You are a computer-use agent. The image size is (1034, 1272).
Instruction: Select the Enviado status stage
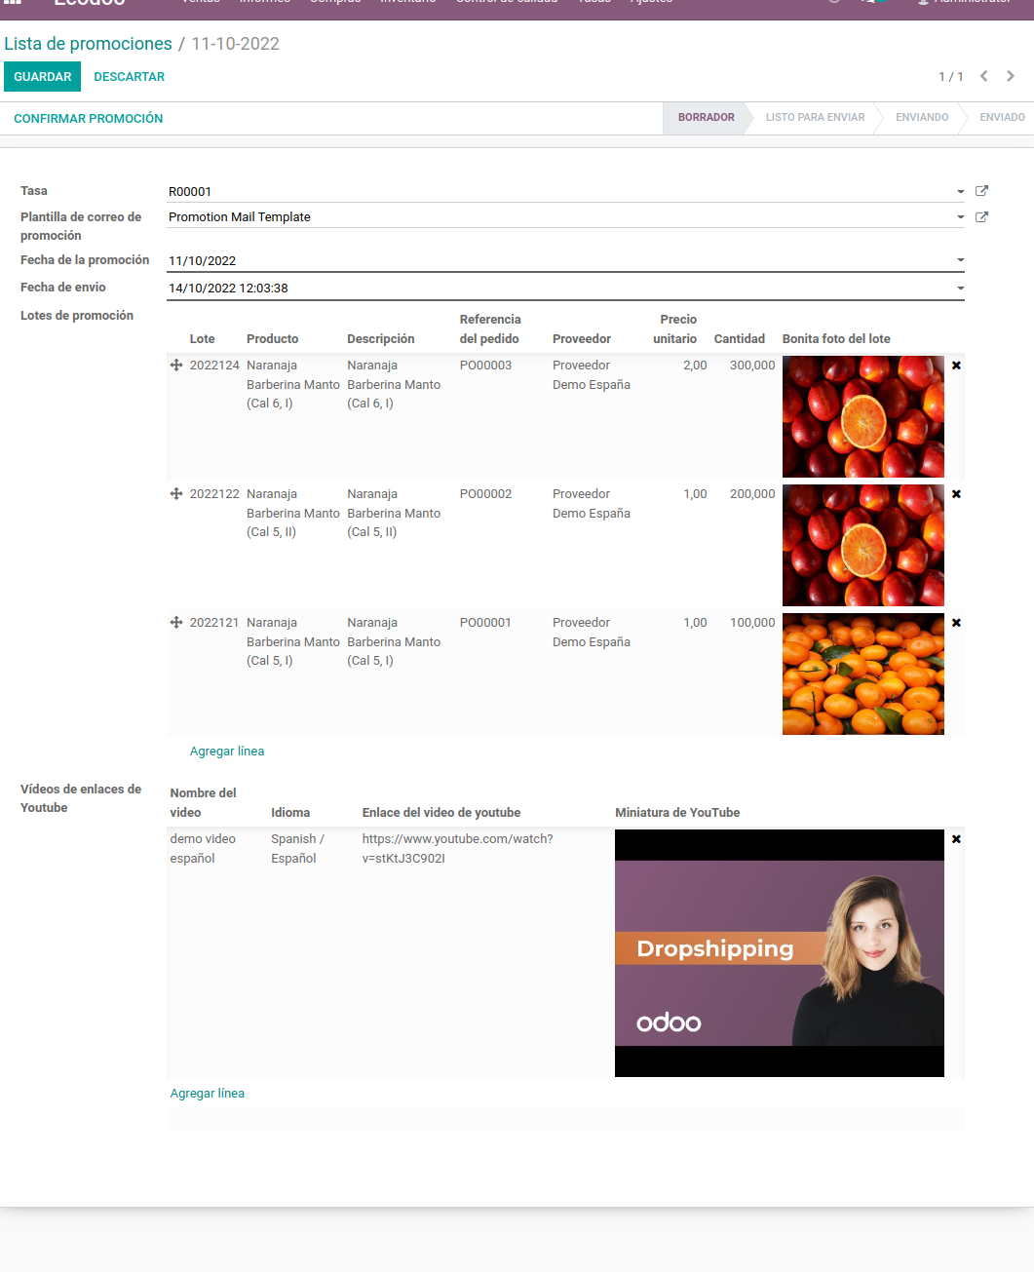pos(1002,118)
